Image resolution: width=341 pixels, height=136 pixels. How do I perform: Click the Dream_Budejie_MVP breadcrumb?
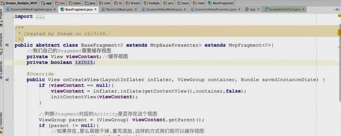19,3
